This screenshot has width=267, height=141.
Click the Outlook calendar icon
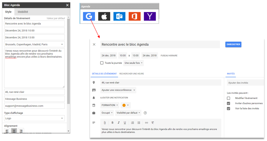click(119, 16)
